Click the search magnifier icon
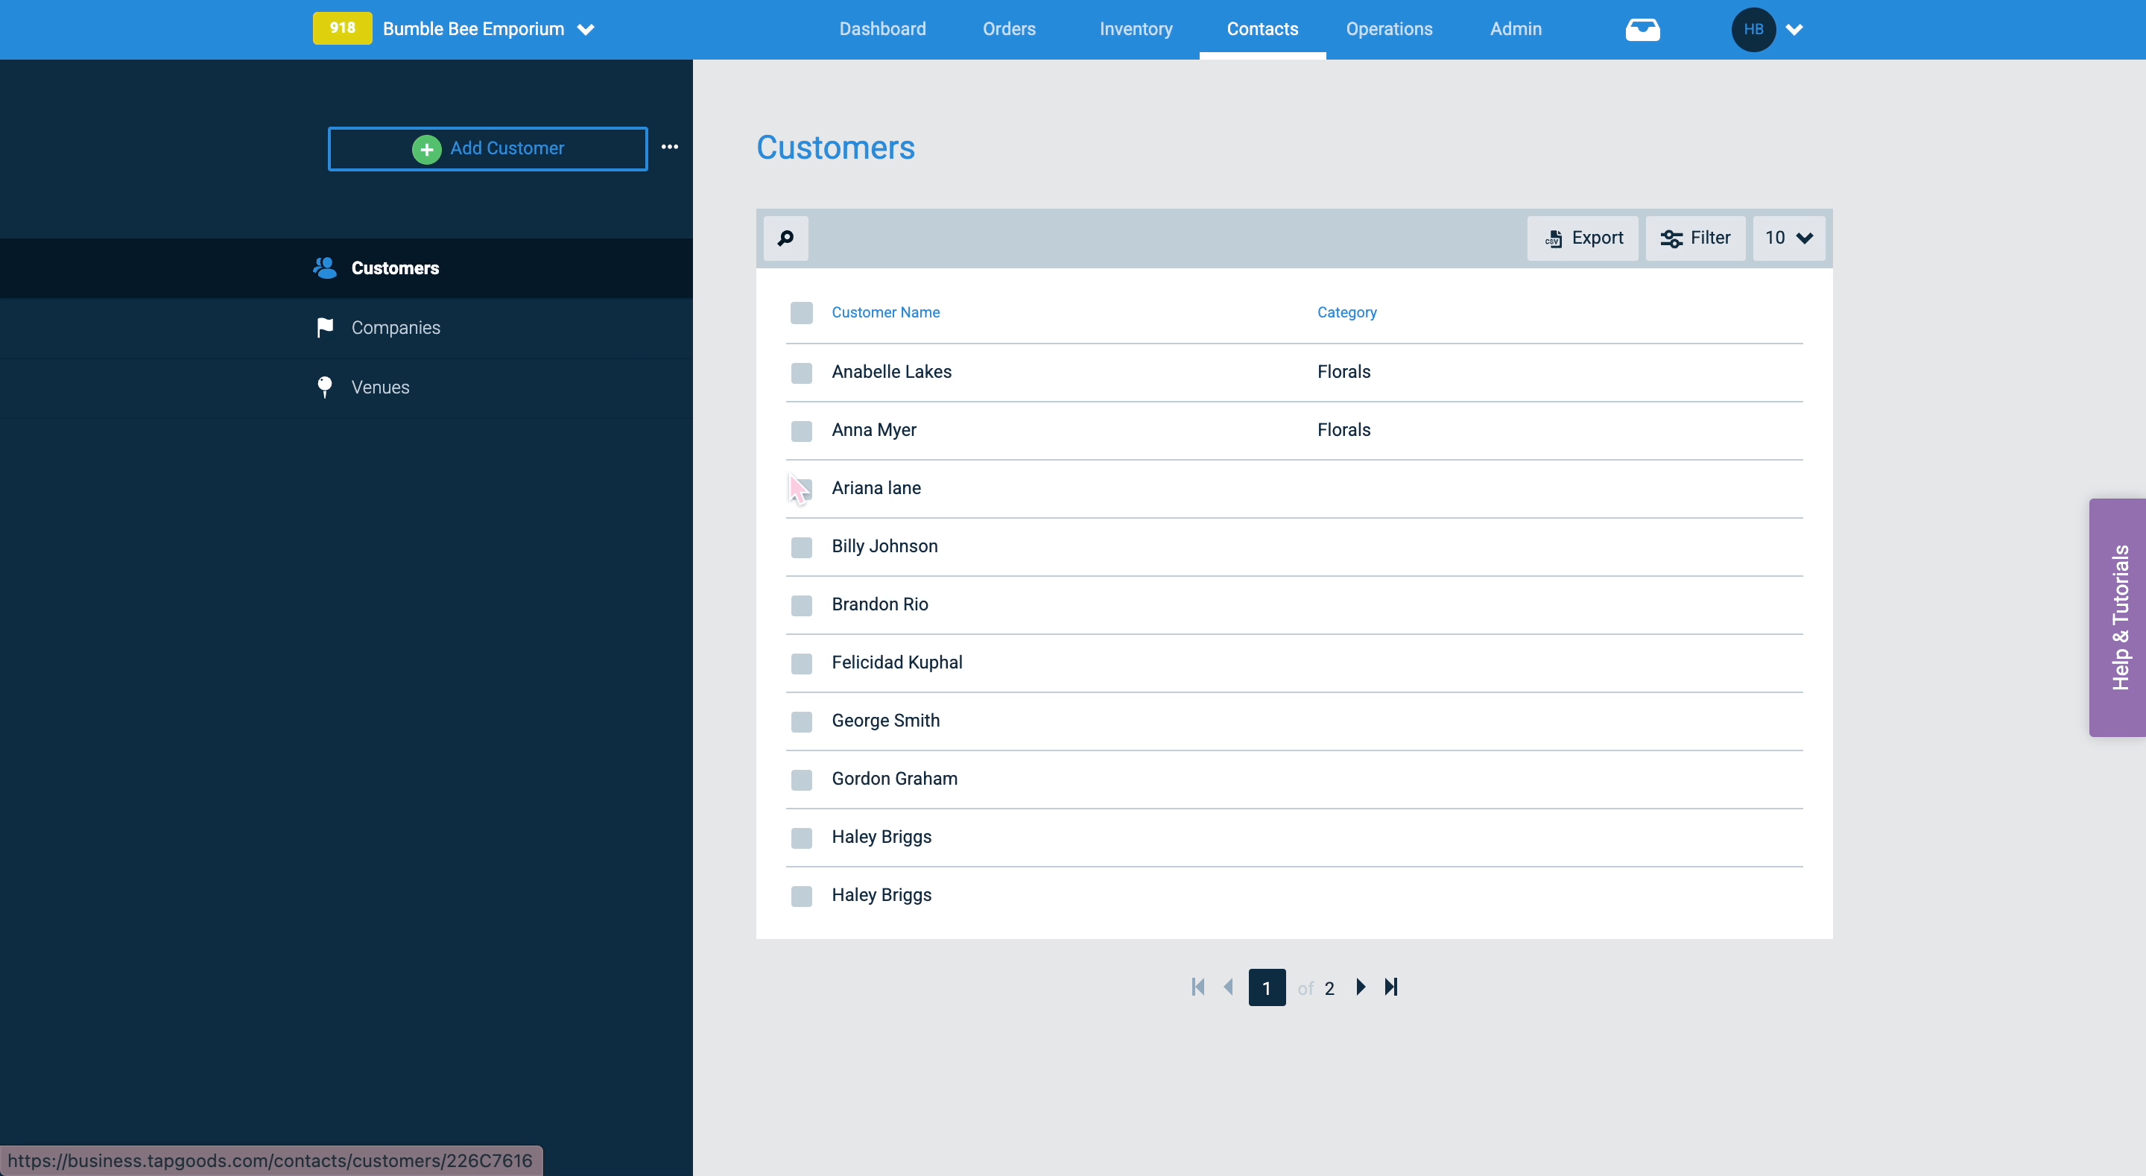 coord(785,238)
